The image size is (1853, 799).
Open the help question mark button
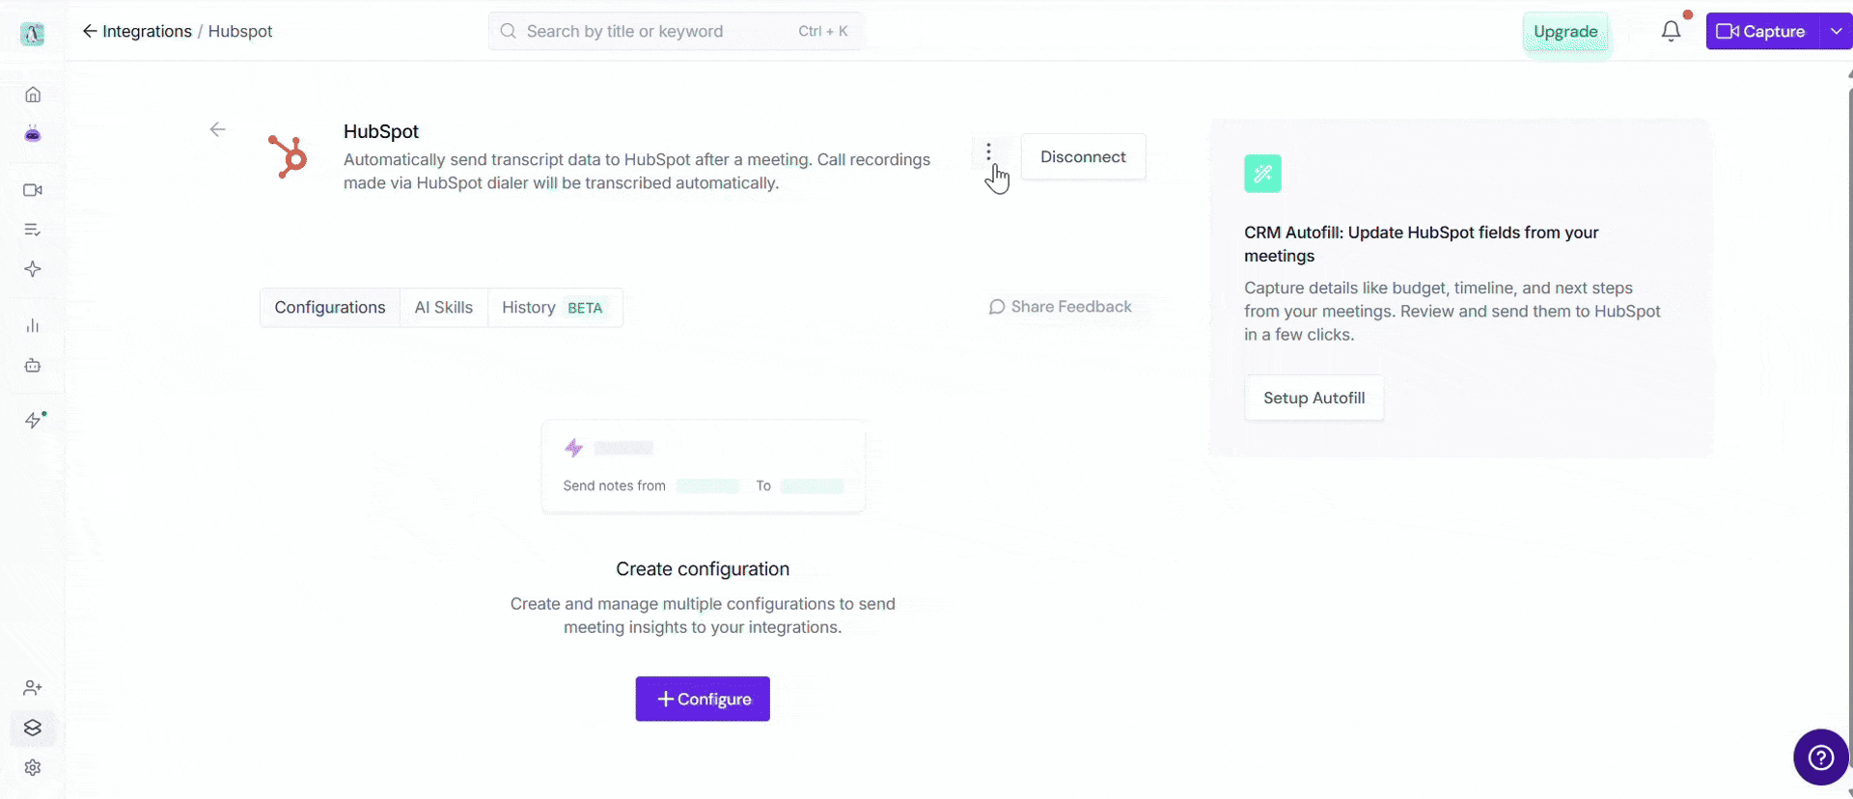click(1821, 758)
